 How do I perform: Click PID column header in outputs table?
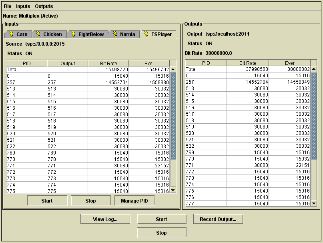click(x=206, y=63)
